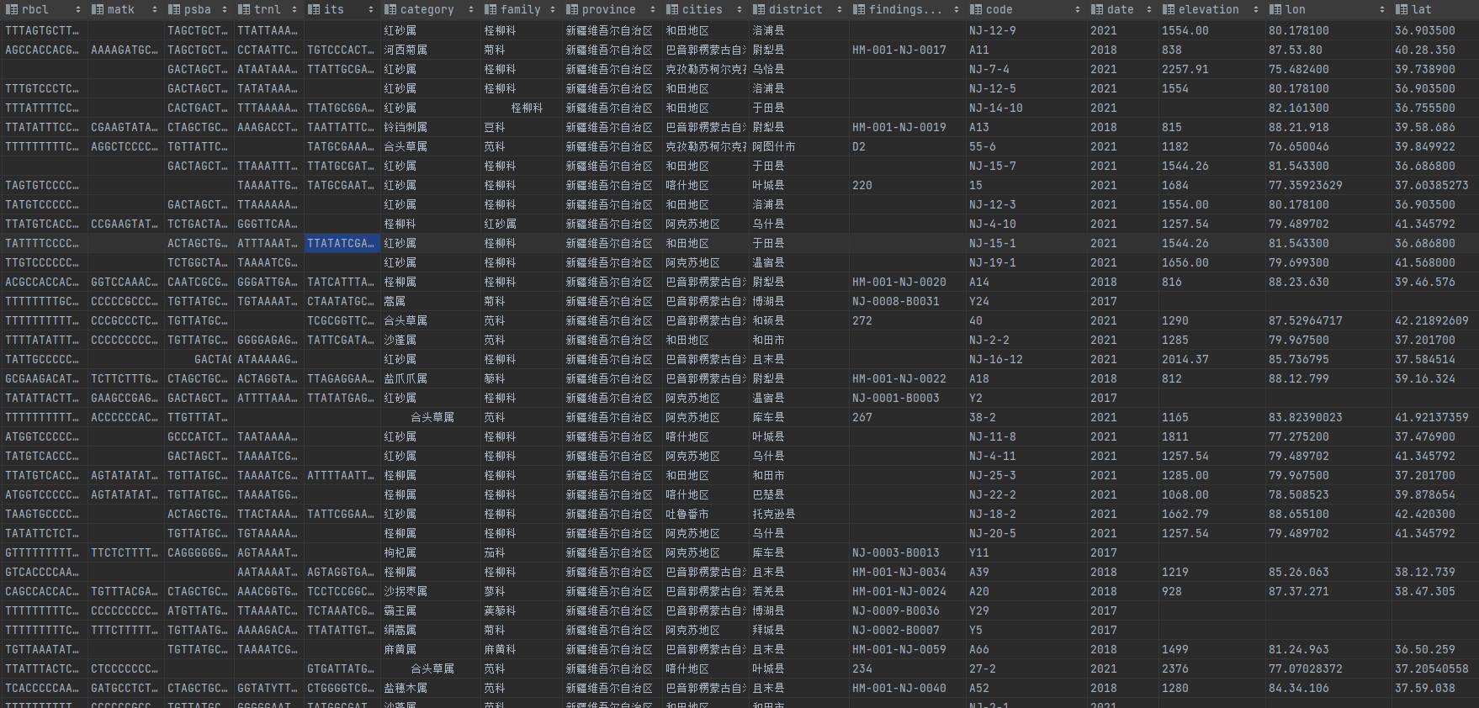The width and height of the screenshot is (1479, 708).
Task: Toggle sort order on the cities column
Action: (x=739, y=9)
